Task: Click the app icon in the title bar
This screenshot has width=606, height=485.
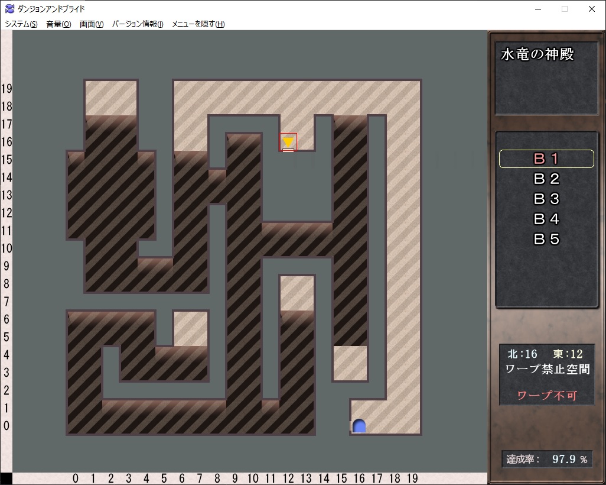Action: pyautogui.click(x=9, y=8)
